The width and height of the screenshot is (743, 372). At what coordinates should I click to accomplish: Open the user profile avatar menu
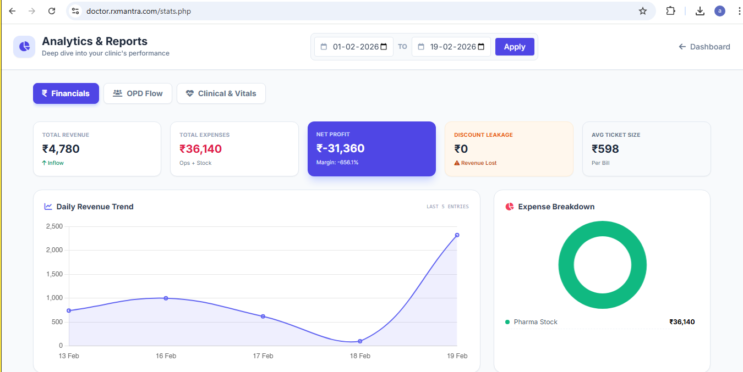pyautogui.click(x=719, y=11)
